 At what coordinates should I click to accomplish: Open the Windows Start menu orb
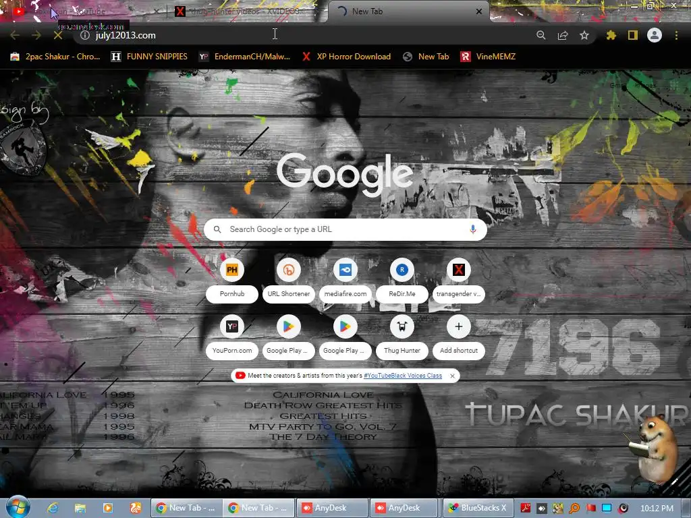coord(18,507)
